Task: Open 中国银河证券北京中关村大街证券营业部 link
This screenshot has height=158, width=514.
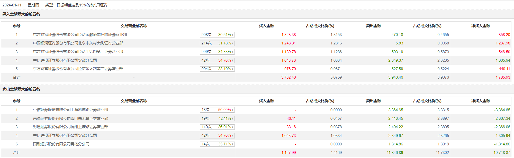Action: [x=78, y=43]
